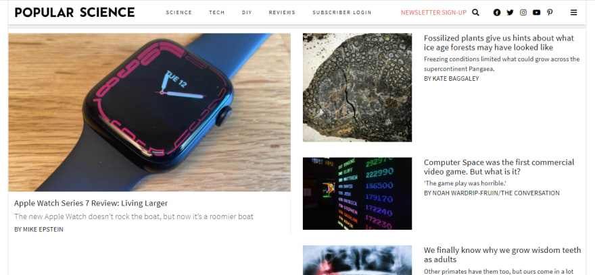Go to the YouTube icon
The image size is (595, 275).
(x=536, y=13)
